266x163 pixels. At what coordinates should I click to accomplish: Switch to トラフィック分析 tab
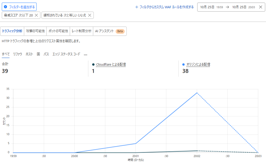pos(12,31)
